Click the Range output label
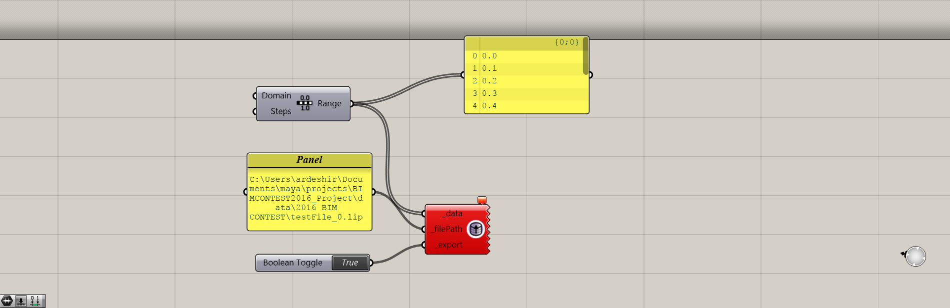The image size is (950, 308). pos(329,103)
